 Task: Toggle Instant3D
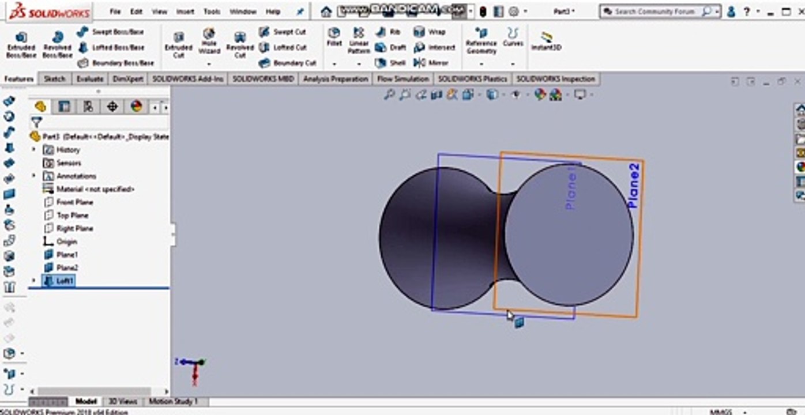tap(545, 41)
